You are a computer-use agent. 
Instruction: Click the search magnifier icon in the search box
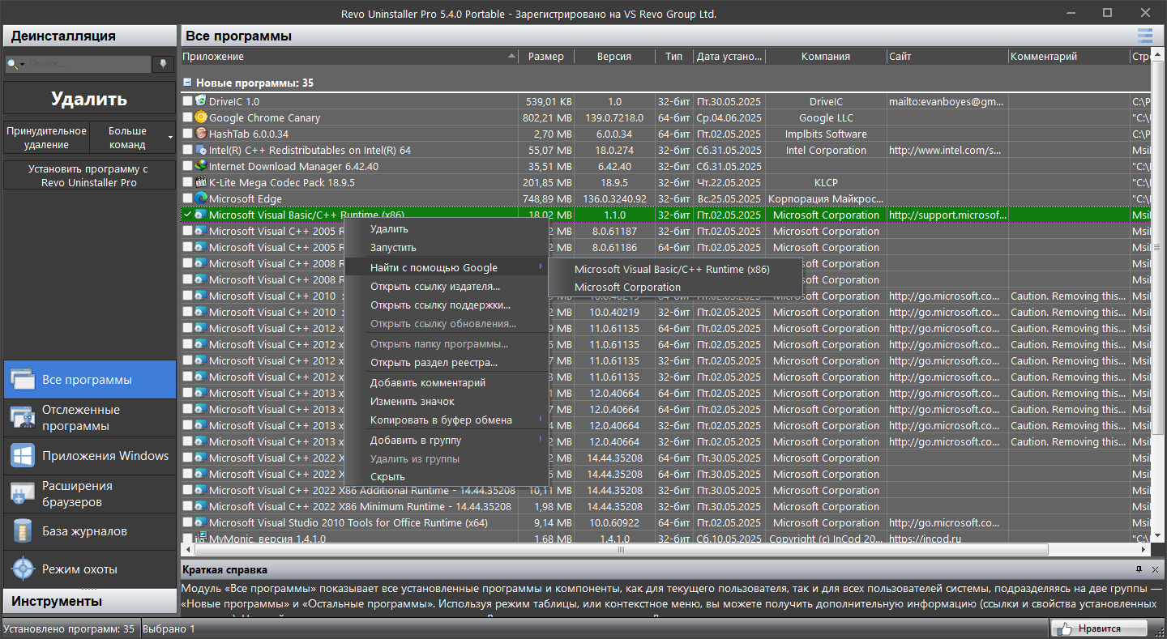(12, 64)
